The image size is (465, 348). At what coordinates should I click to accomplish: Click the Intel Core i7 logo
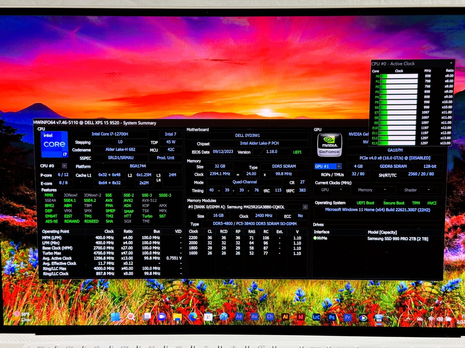54,144
